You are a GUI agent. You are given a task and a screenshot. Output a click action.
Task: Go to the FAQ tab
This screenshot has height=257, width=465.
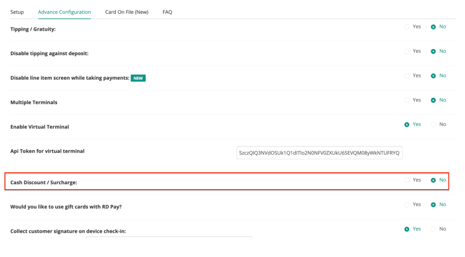coord(167,12)
